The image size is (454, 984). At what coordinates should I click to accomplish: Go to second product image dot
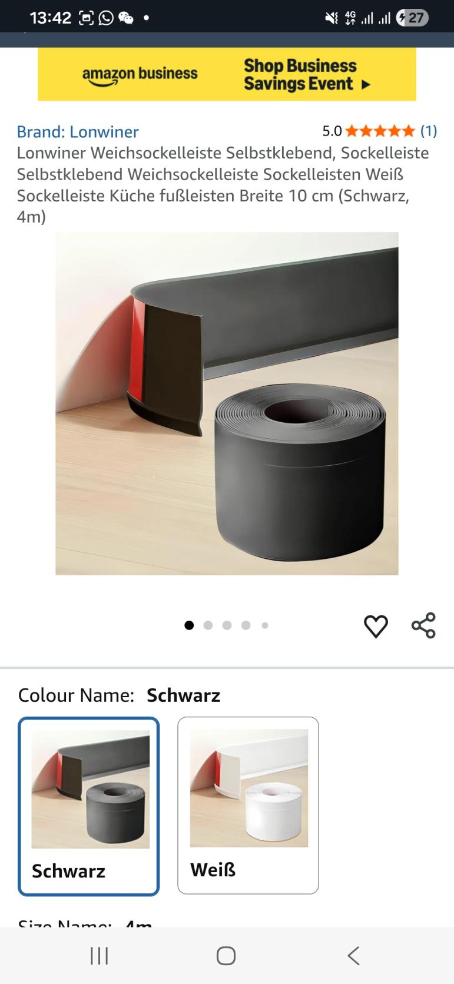pos(208,625)
